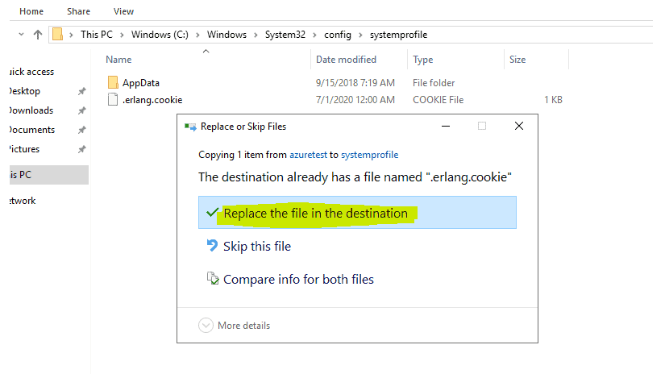The image size is (665, 374).
Task: Click the AppData folder icon
Action: 113,82
